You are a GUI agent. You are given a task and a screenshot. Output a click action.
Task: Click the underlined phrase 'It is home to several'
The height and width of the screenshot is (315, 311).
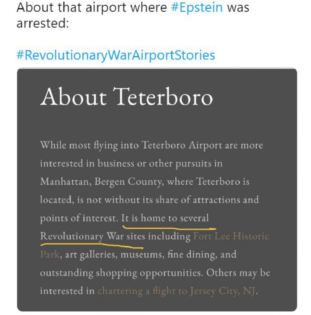(x=165, y=218)
